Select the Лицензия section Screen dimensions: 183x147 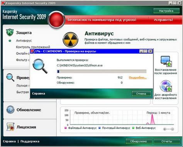26,127
